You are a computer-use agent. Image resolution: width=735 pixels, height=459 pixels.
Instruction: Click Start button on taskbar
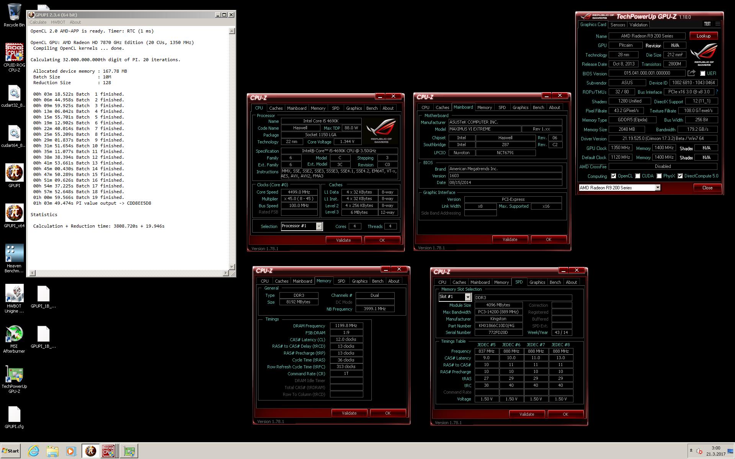click(10, 451)
